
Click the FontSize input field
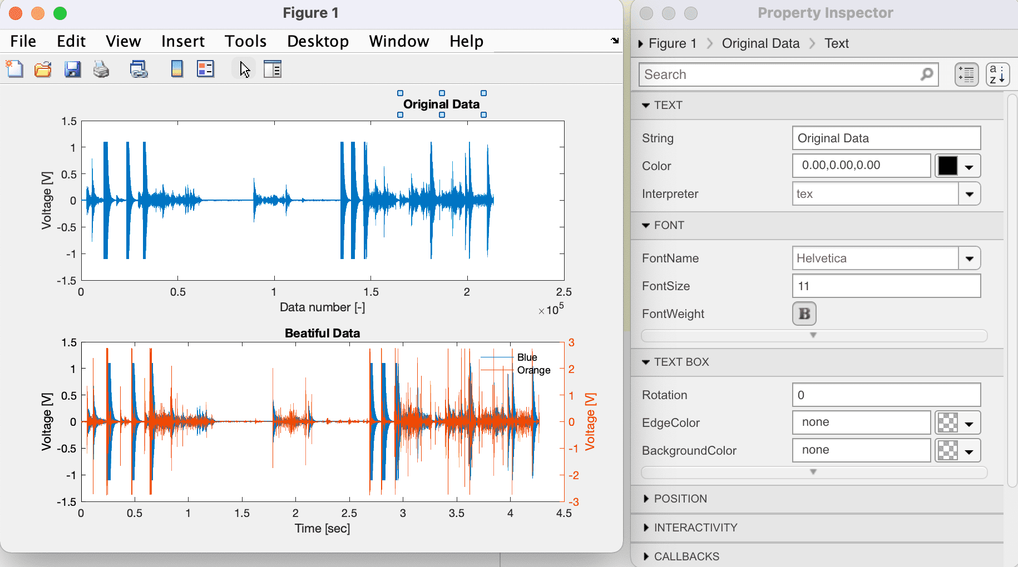(886, 286)
